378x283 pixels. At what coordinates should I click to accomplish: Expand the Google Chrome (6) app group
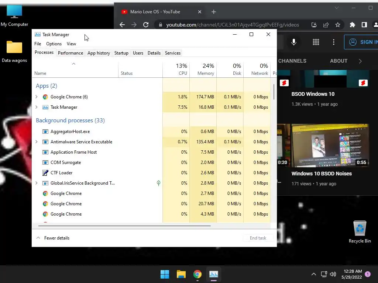37,97
